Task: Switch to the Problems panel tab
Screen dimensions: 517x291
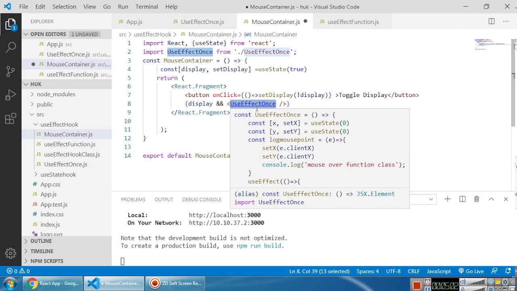Action: 133,199
